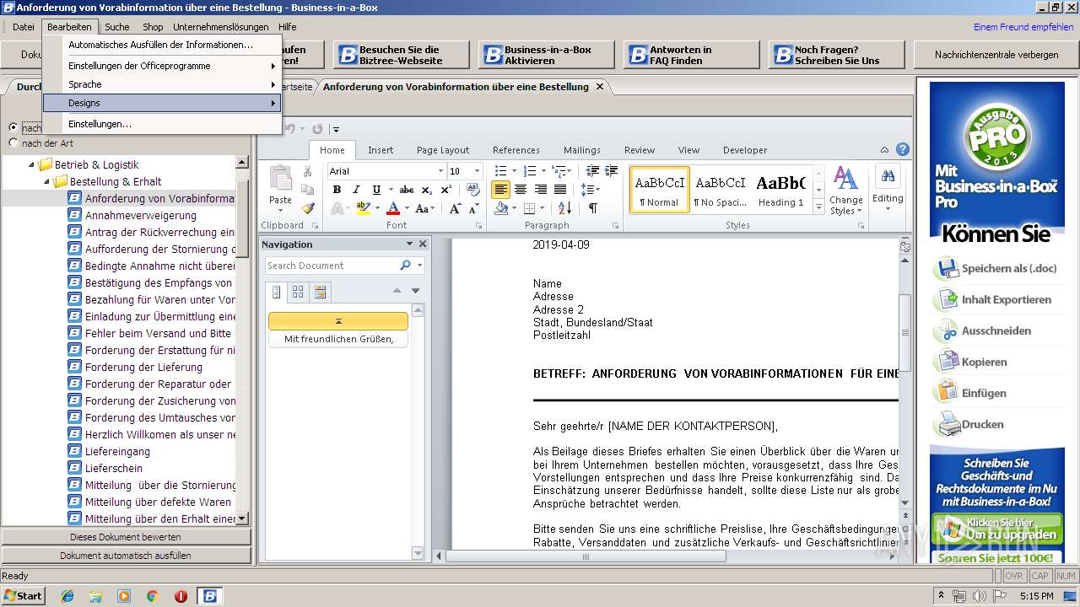
Task: Click 'Business-in-a-Box Aktivieren' button
Action: 547,55
